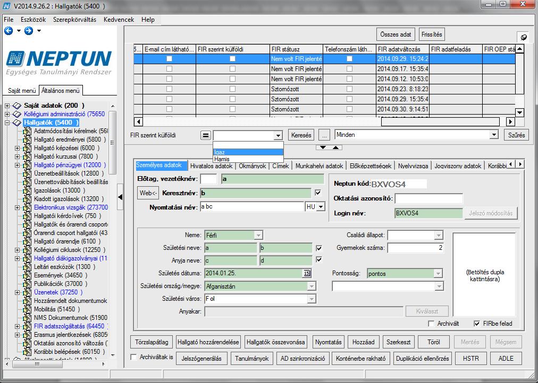Screen dimensions: 538x383
Task: Click the up arrow splitter below the search row
Action: (x=336, y=147)
